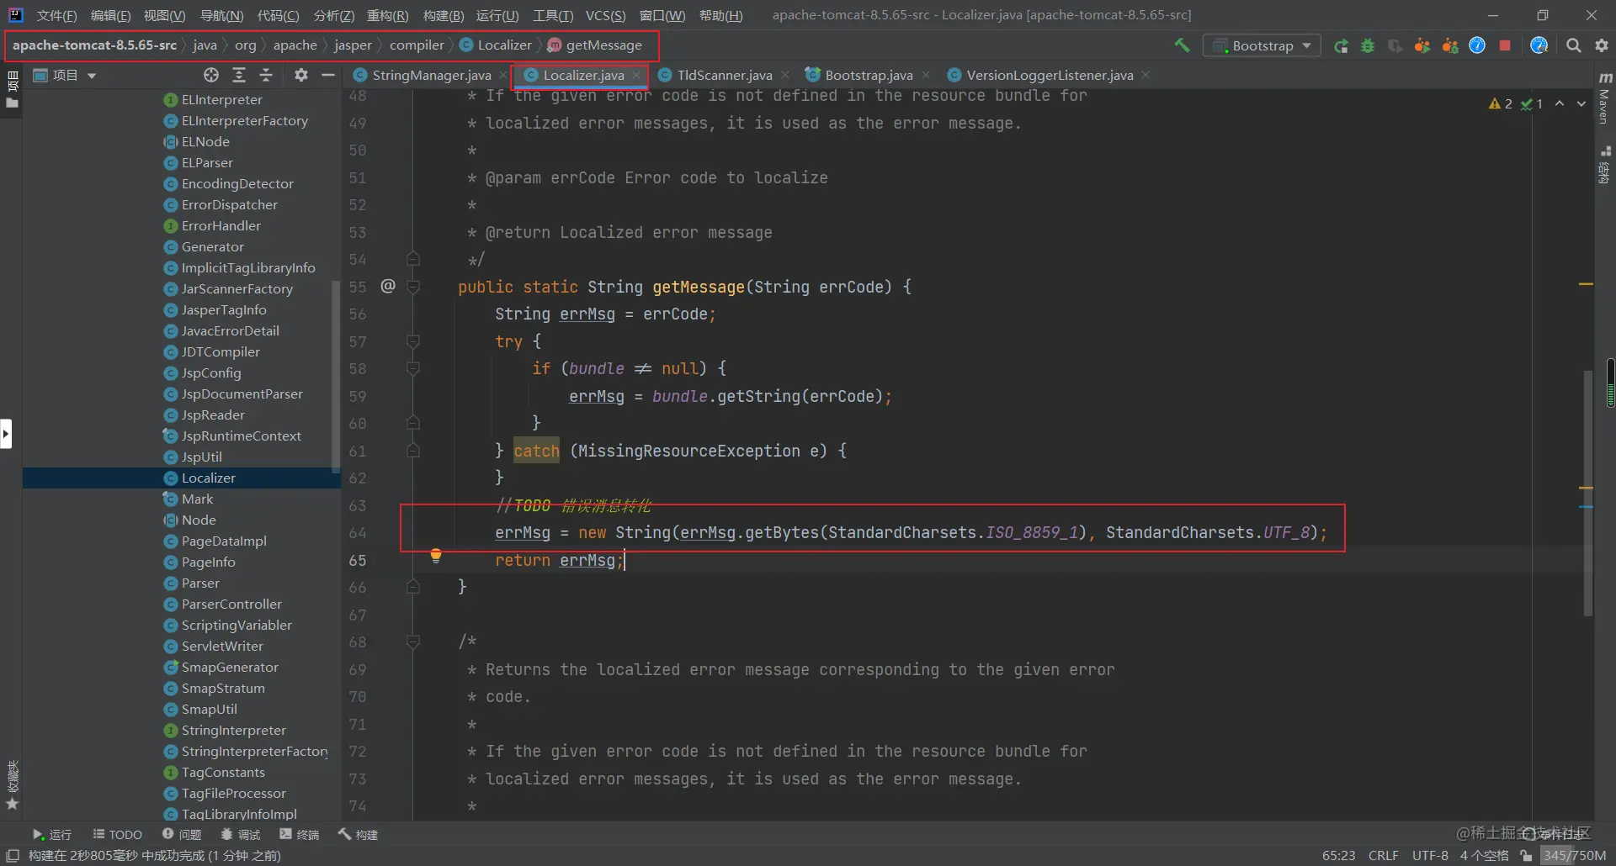Toggle the read-only lock in status bar
Viewport: 1616px width, 866px height.
(1526, 856)
